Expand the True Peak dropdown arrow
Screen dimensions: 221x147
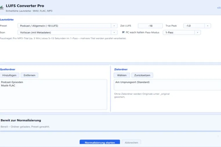pos(208,26)
